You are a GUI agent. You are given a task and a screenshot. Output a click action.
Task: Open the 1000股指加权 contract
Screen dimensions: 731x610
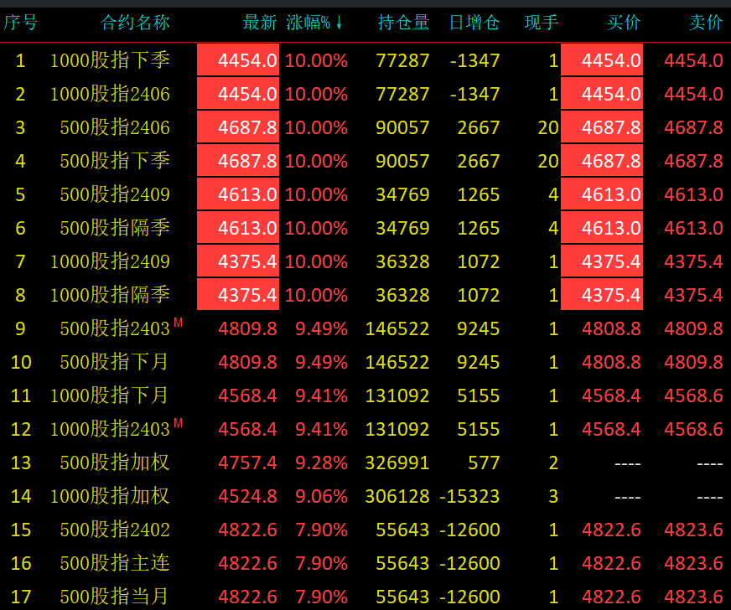pos(110,496)
